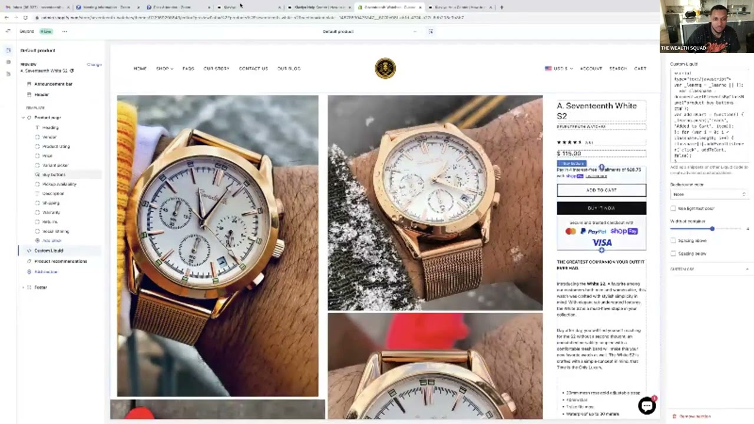Image resolution: width=754 pixels, height=424 pixels.
Task: Click the Custom Liquid code icon
Action: [x=29, y=250]
